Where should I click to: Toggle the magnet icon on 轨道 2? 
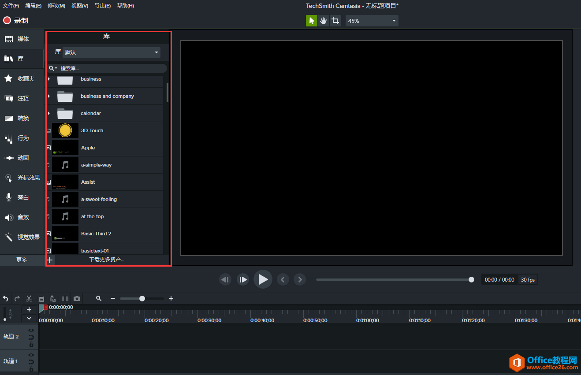(x=31, y=337)
